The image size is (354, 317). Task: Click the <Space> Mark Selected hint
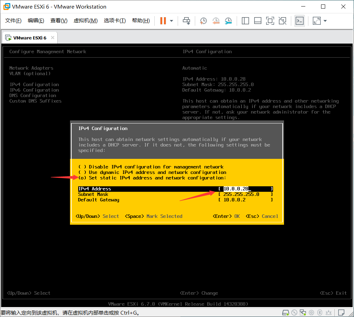pos(154,216)
